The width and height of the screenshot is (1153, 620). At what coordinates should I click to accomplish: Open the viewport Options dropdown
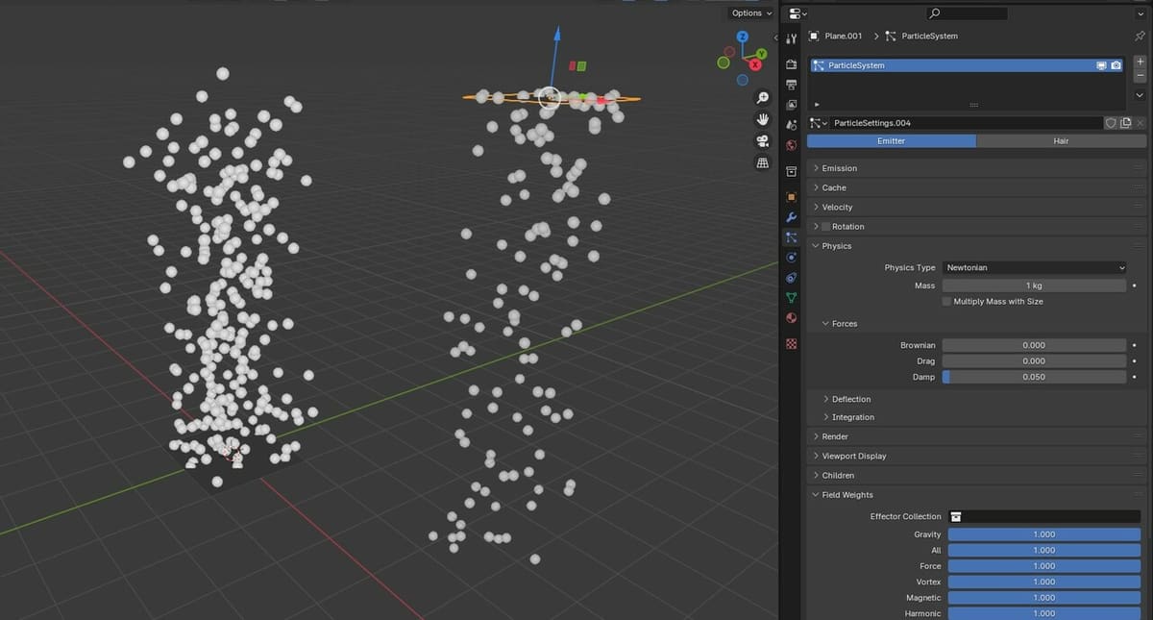click(751, 13)
